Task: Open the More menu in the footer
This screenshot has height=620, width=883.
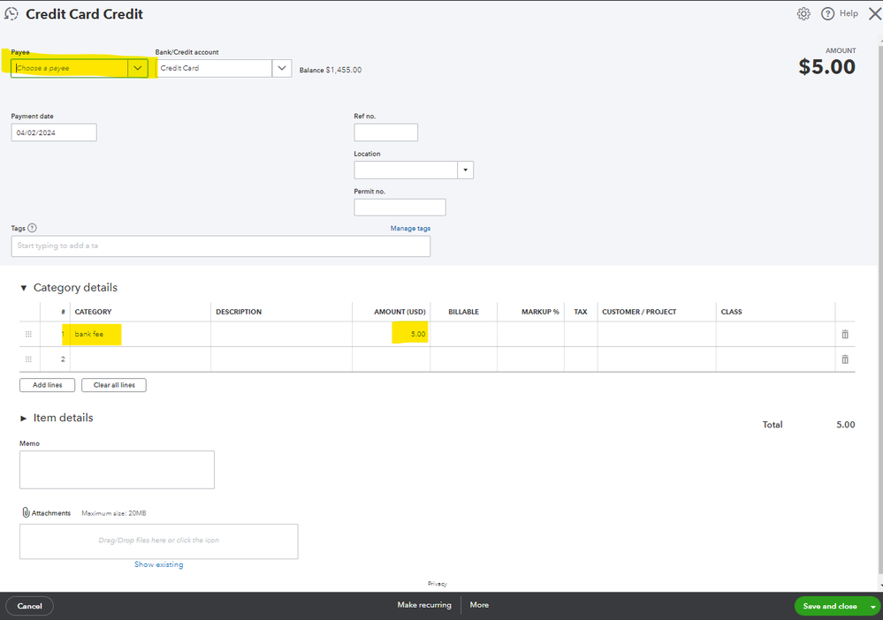Action: pos(479,605)
